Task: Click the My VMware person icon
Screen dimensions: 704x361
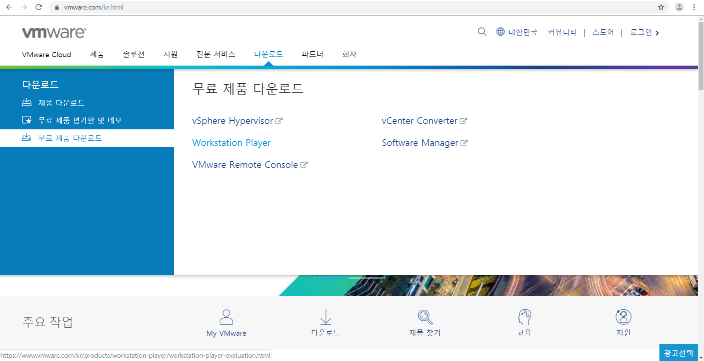Action: [x=226, y=317]
